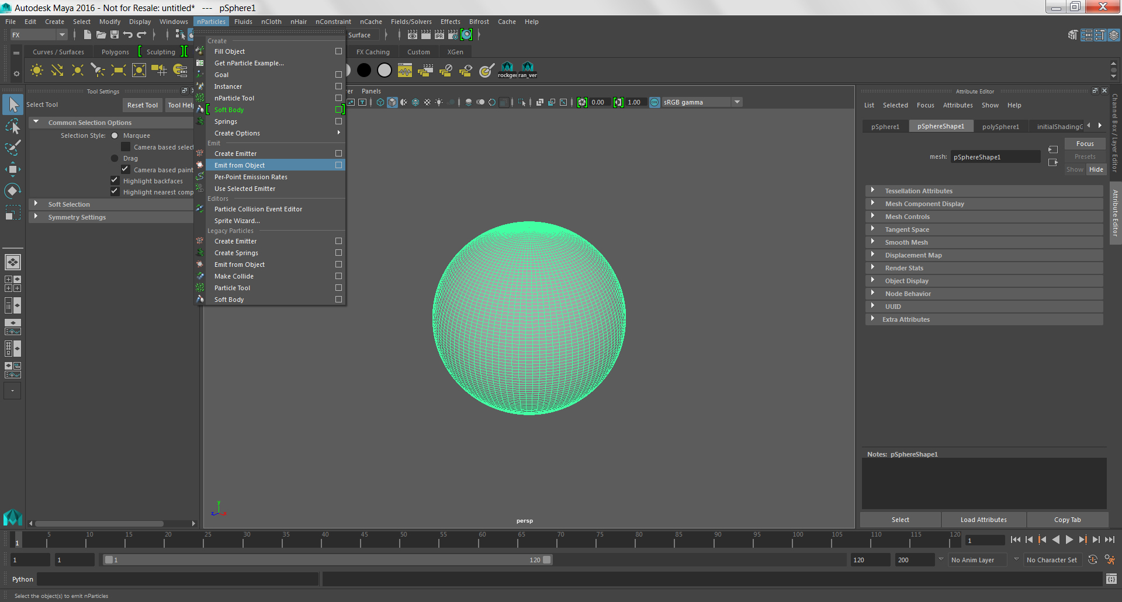Toggle viewport smooth shade cube icon

click(392, 102)
